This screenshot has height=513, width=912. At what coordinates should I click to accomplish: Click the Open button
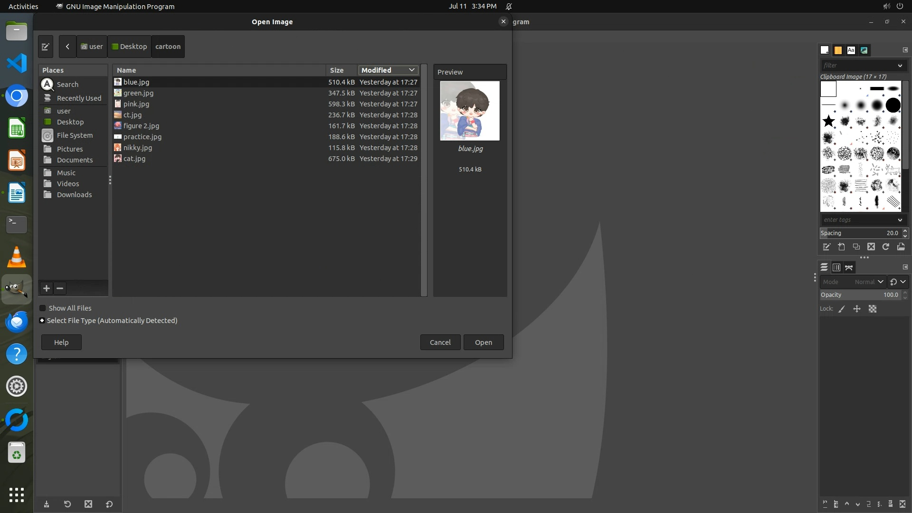pyautogui.click(x=483, y=342)
